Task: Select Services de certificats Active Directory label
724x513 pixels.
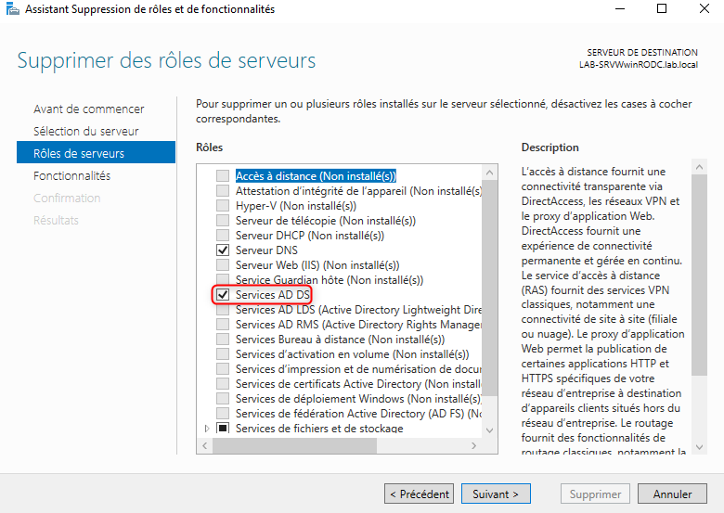Action: pyautogui.click(x=359, y=383)
